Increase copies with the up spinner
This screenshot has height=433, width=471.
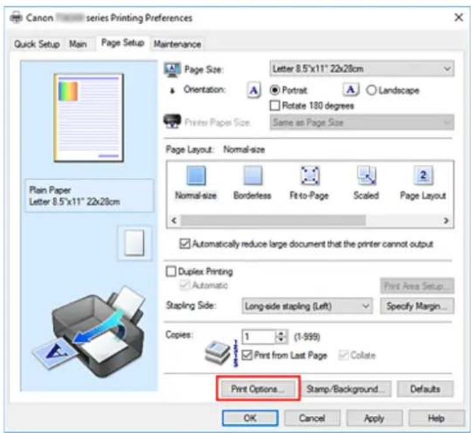(281, 333)
